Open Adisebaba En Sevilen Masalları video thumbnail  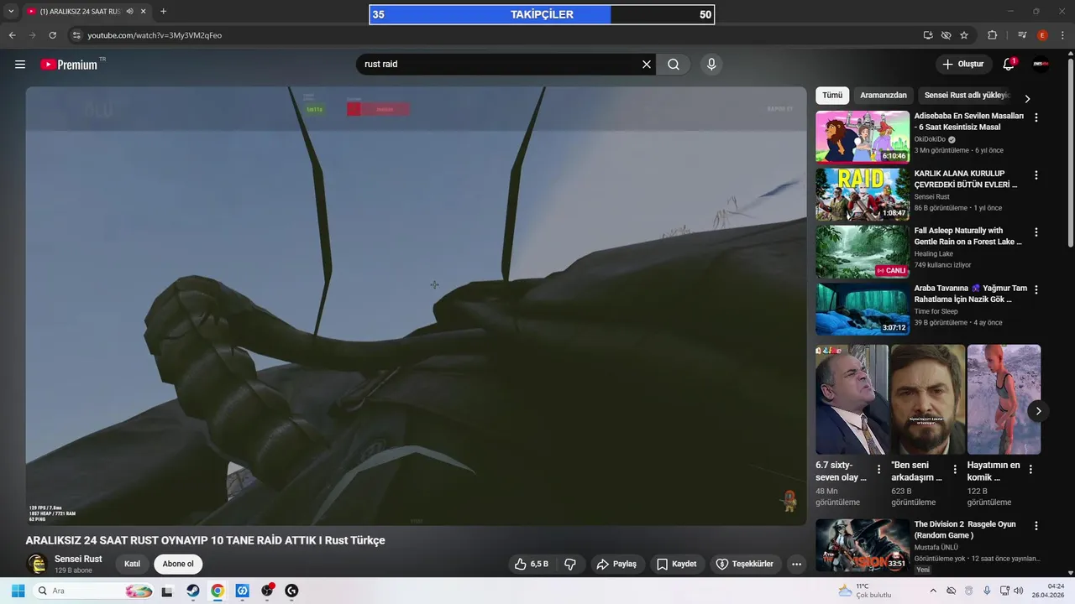point(863,137)
